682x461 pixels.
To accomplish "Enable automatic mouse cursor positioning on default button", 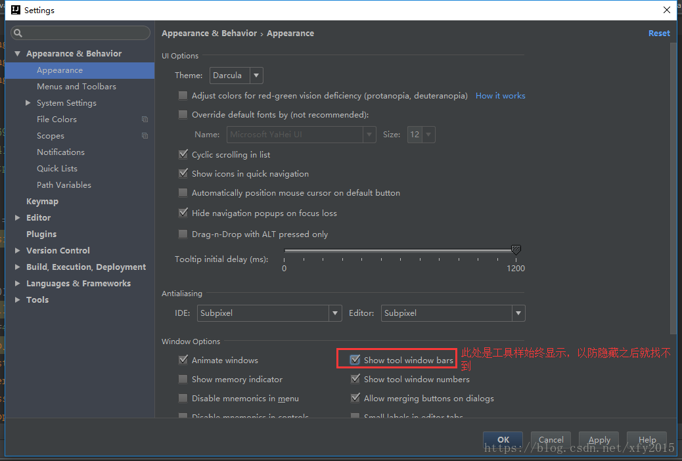I will coord(183,192).
